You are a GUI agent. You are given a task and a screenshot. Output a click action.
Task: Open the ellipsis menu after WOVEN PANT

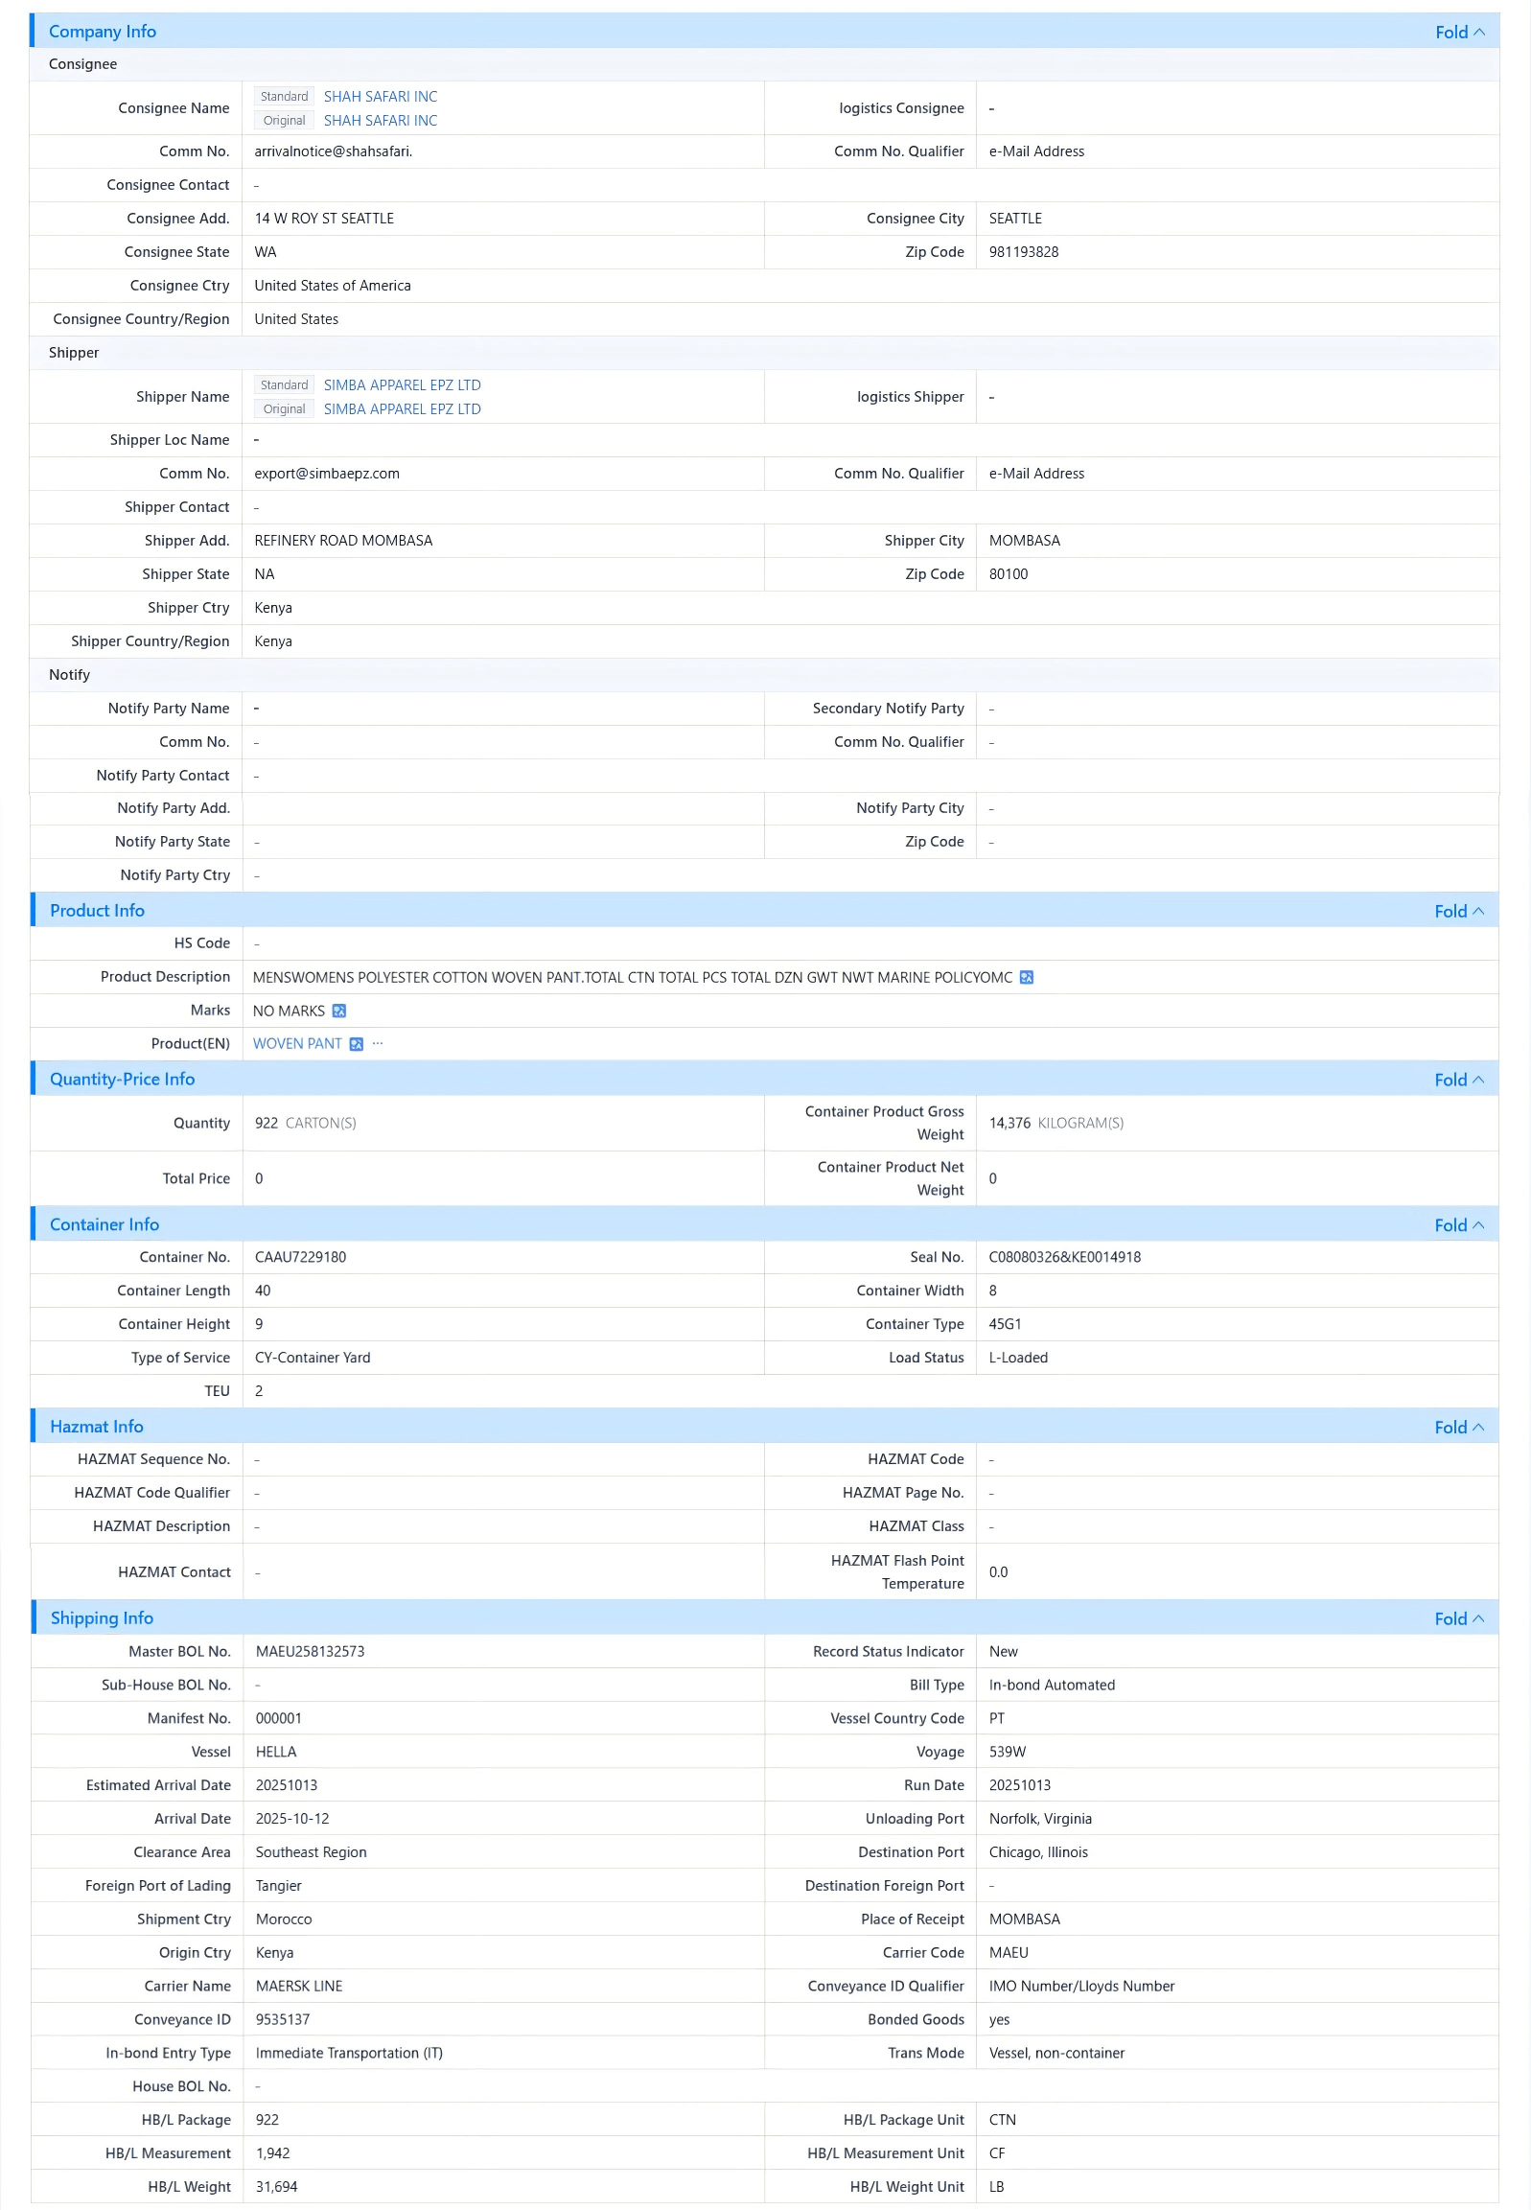(x=378, y=1043)
